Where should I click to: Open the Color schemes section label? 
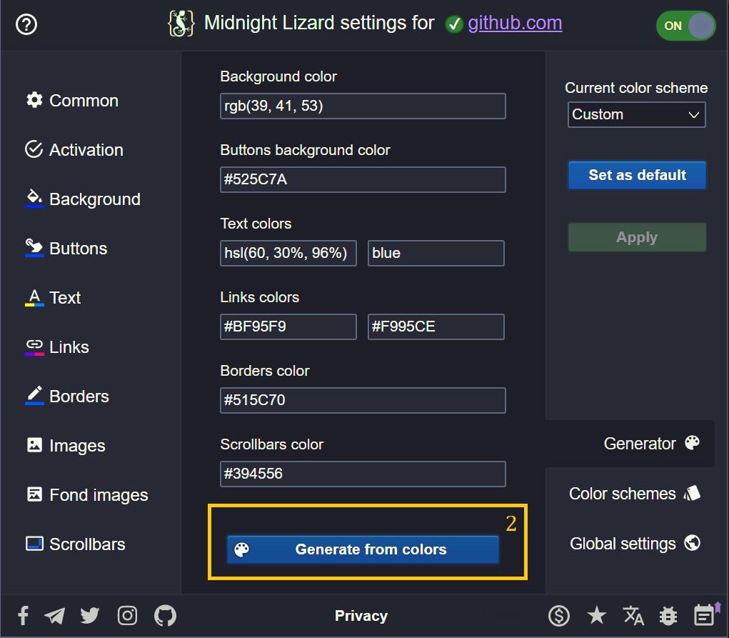(622, 494)
